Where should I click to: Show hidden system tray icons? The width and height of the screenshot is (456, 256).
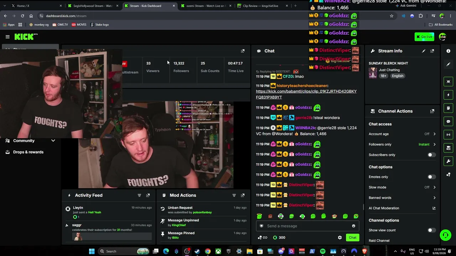tap(395, 251)
